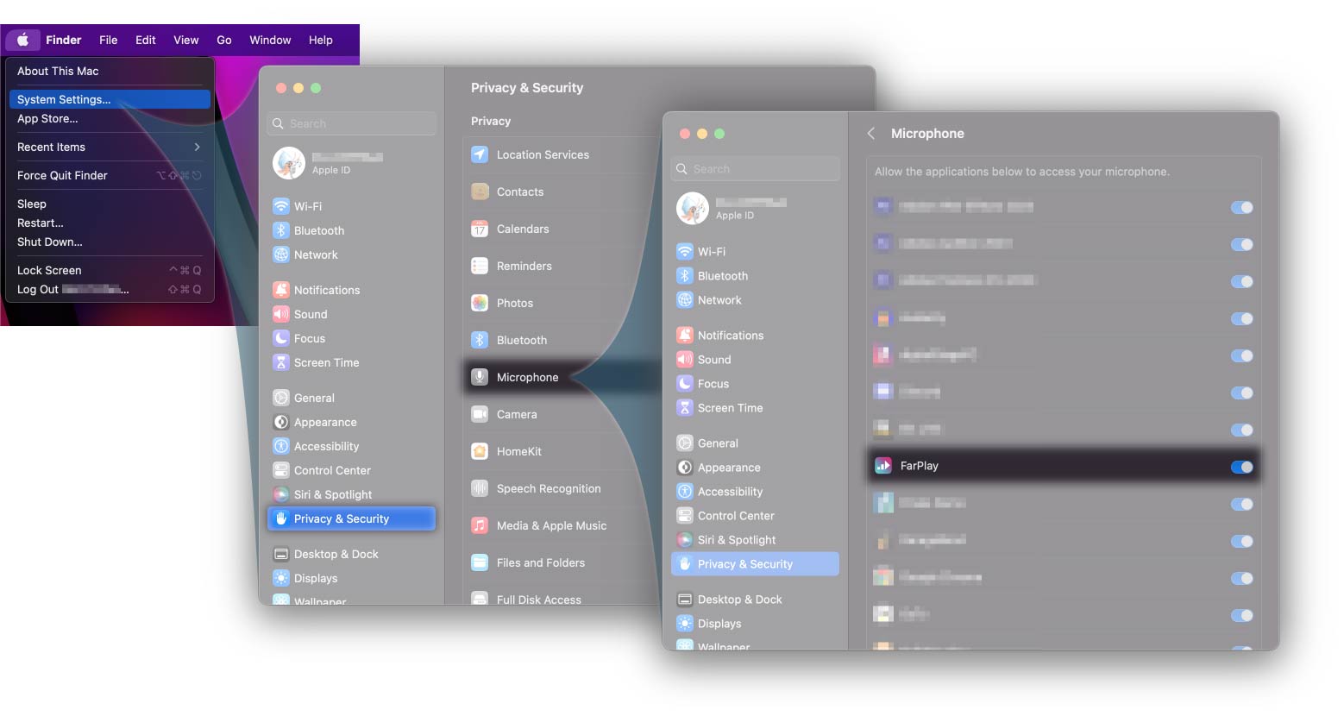Viewport: 1344px width, 716px height.
Task: Toggle the first app's microphone switch
Action: pos(1241,207)
